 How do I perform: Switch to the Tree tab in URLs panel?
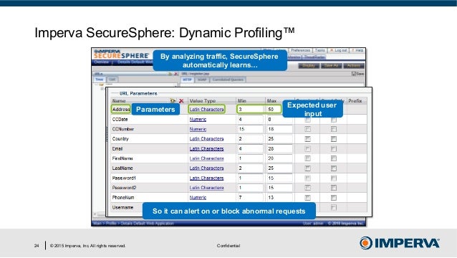[x=100, y=80]
